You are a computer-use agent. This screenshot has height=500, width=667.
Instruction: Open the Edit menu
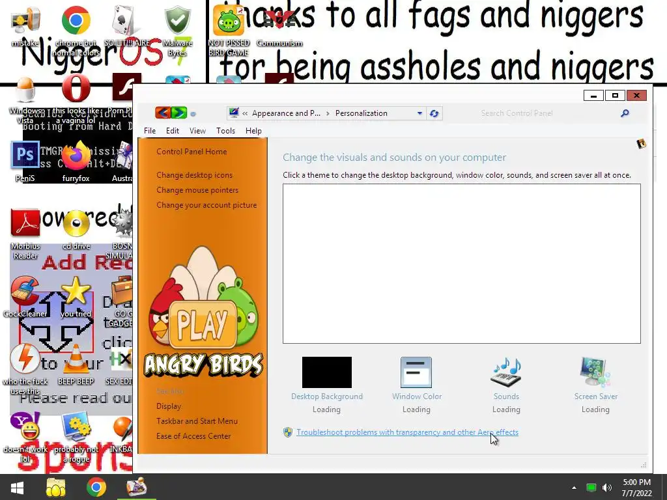tap(172, 131)
